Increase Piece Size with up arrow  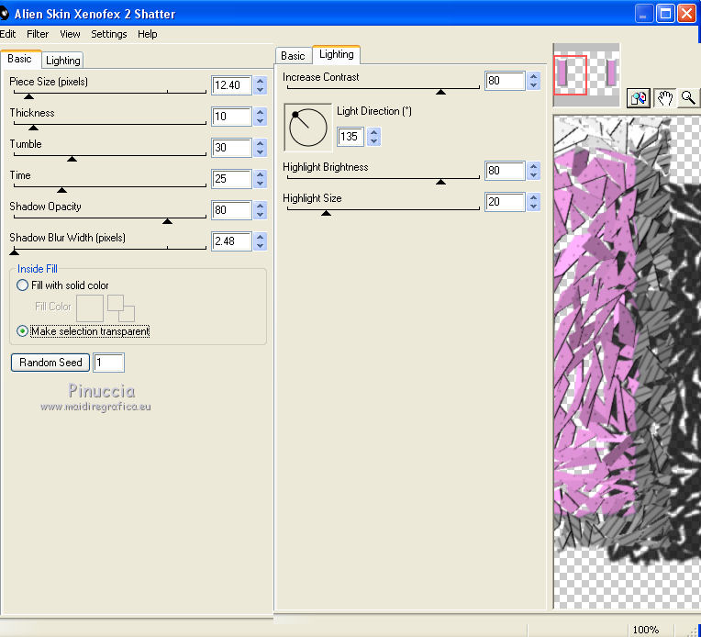(261, 81)
